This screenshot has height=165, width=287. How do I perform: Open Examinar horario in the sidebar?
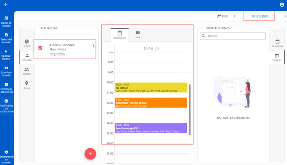6,71
